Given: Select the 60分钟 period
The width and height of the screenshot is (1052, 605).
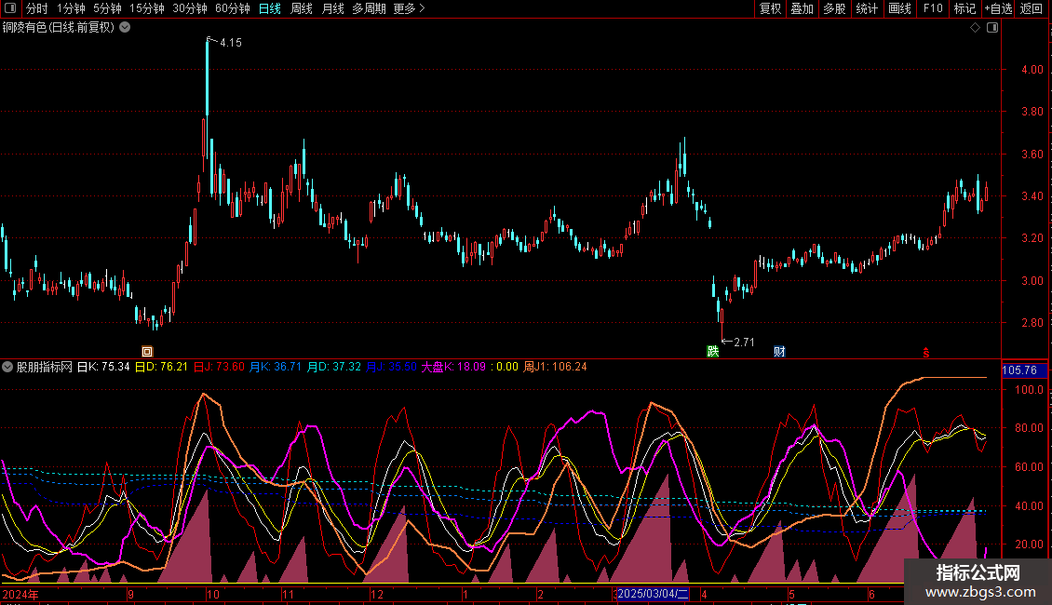Looking at the screenshot, I should (233, 8).
